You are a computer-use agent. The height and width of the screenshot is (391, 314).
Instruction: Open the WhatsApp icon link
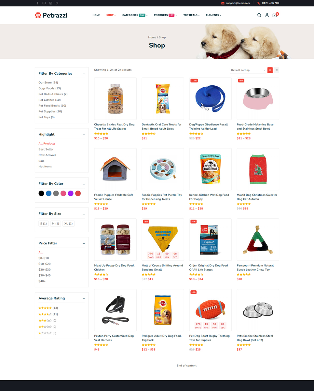click(57, 3)
